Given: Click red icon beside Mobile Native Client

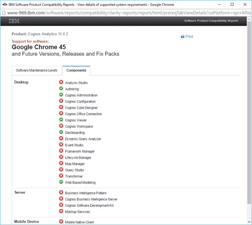Looking at the screenshot, I should pos(61,222).
